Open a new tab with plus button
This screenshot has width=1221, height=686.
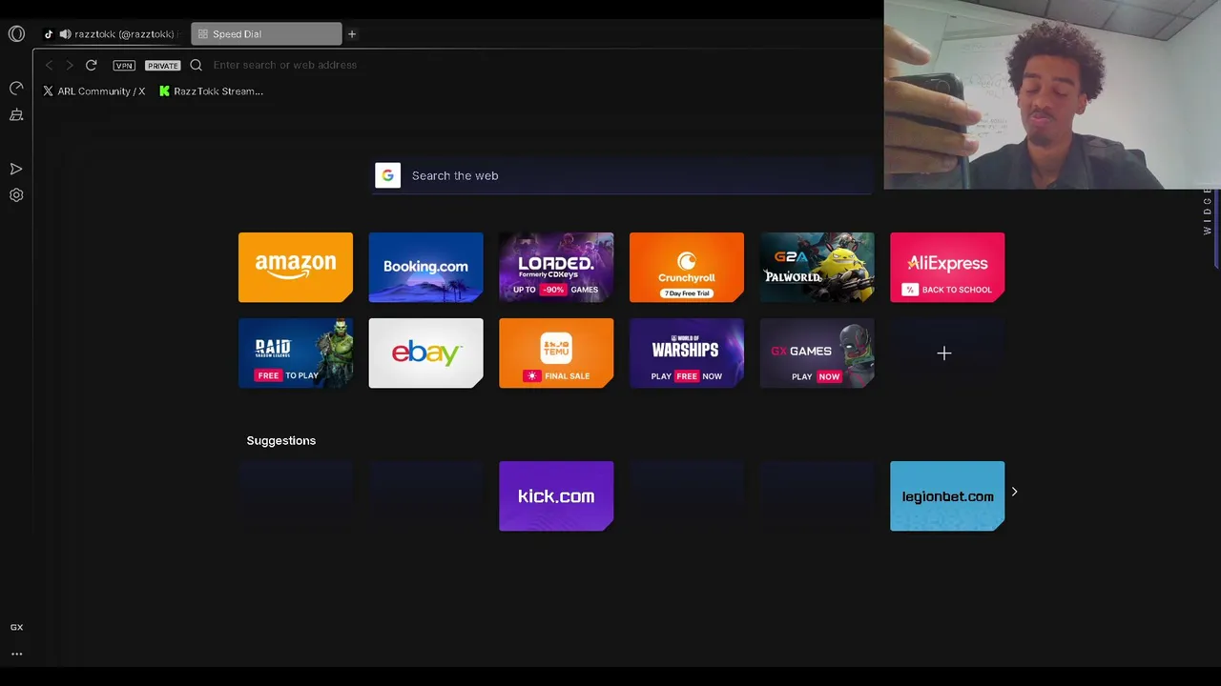point(352,34)
